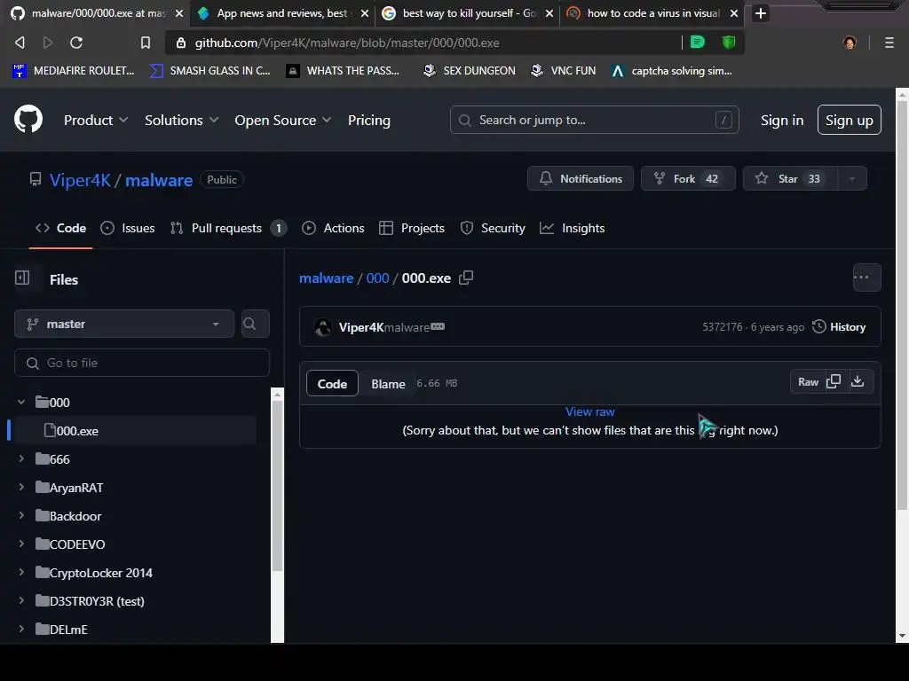Expand the CODEEVO folder
The width and height of the screenshot is (909, 681).
point(21,544)
